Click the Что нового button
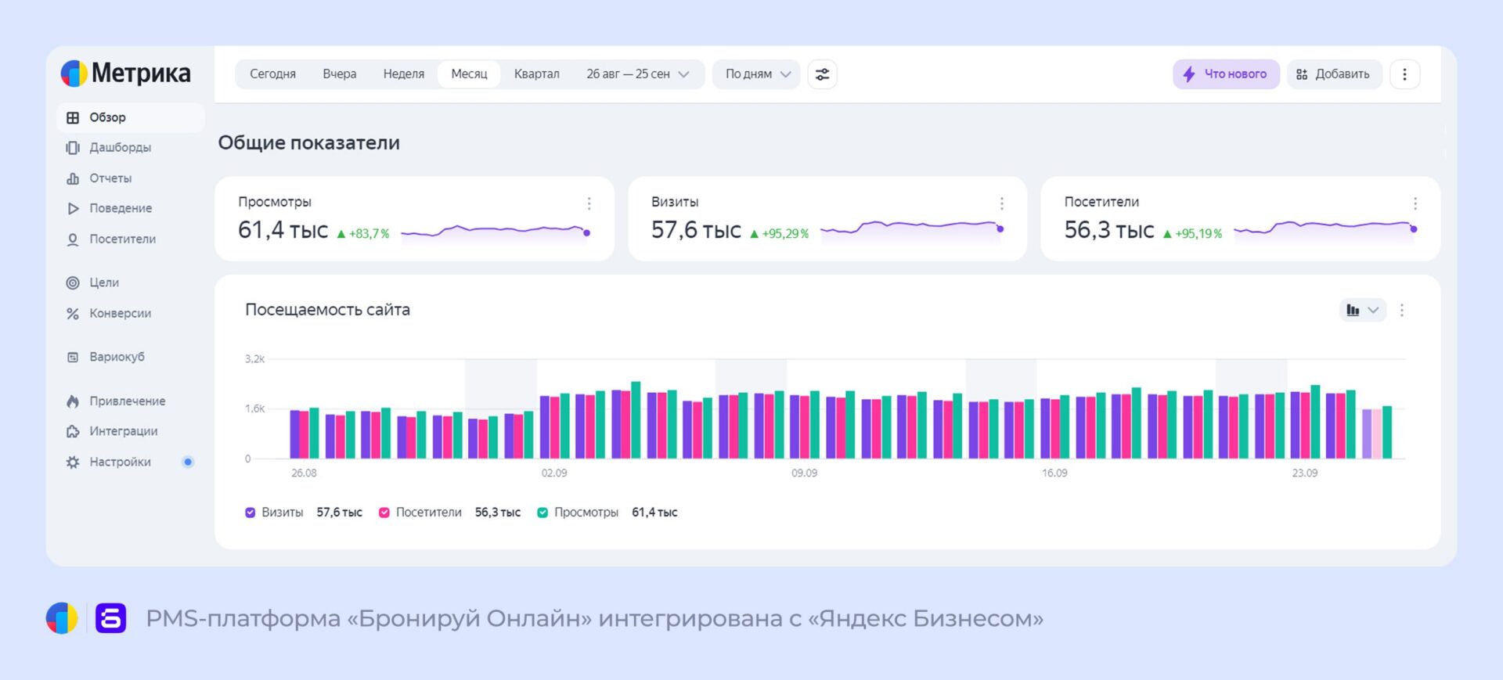 click(1225, 74)
